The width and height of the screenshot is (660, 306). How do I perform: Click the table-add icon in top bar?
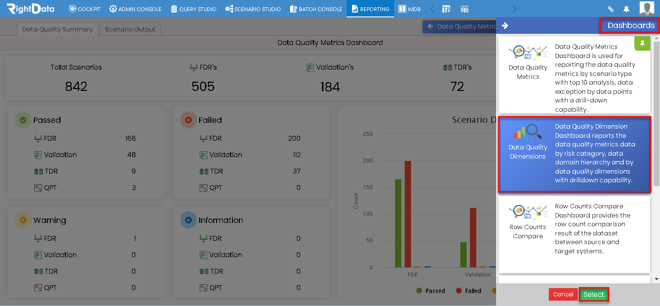point(446,9)
